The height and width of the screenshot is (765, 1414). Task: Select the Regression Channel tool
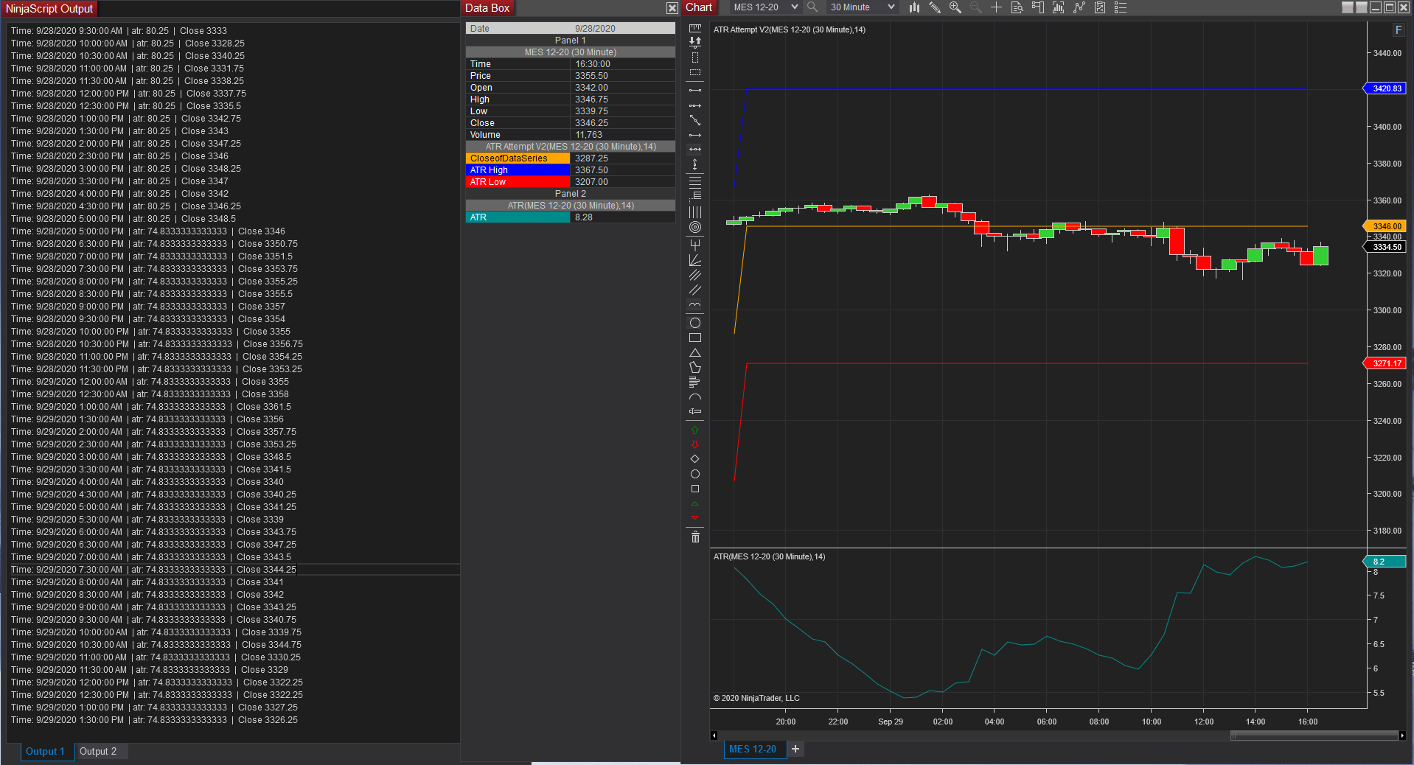pos(695,275)
